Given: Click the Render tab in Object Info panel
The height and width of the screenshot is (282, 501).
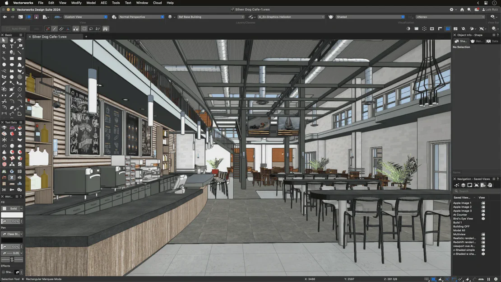Looking at the screenshot, I should pyautogui.click(x=476, y=41).
